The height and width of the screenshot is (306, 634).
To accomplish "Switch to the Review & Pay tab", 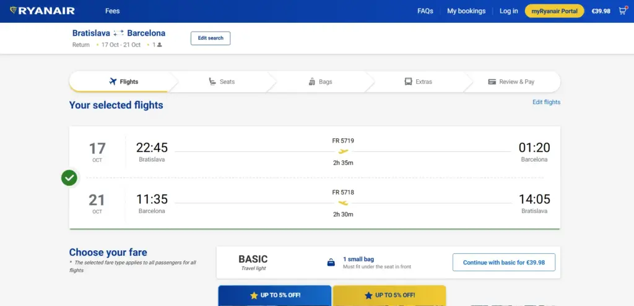I will pos(511,82).
